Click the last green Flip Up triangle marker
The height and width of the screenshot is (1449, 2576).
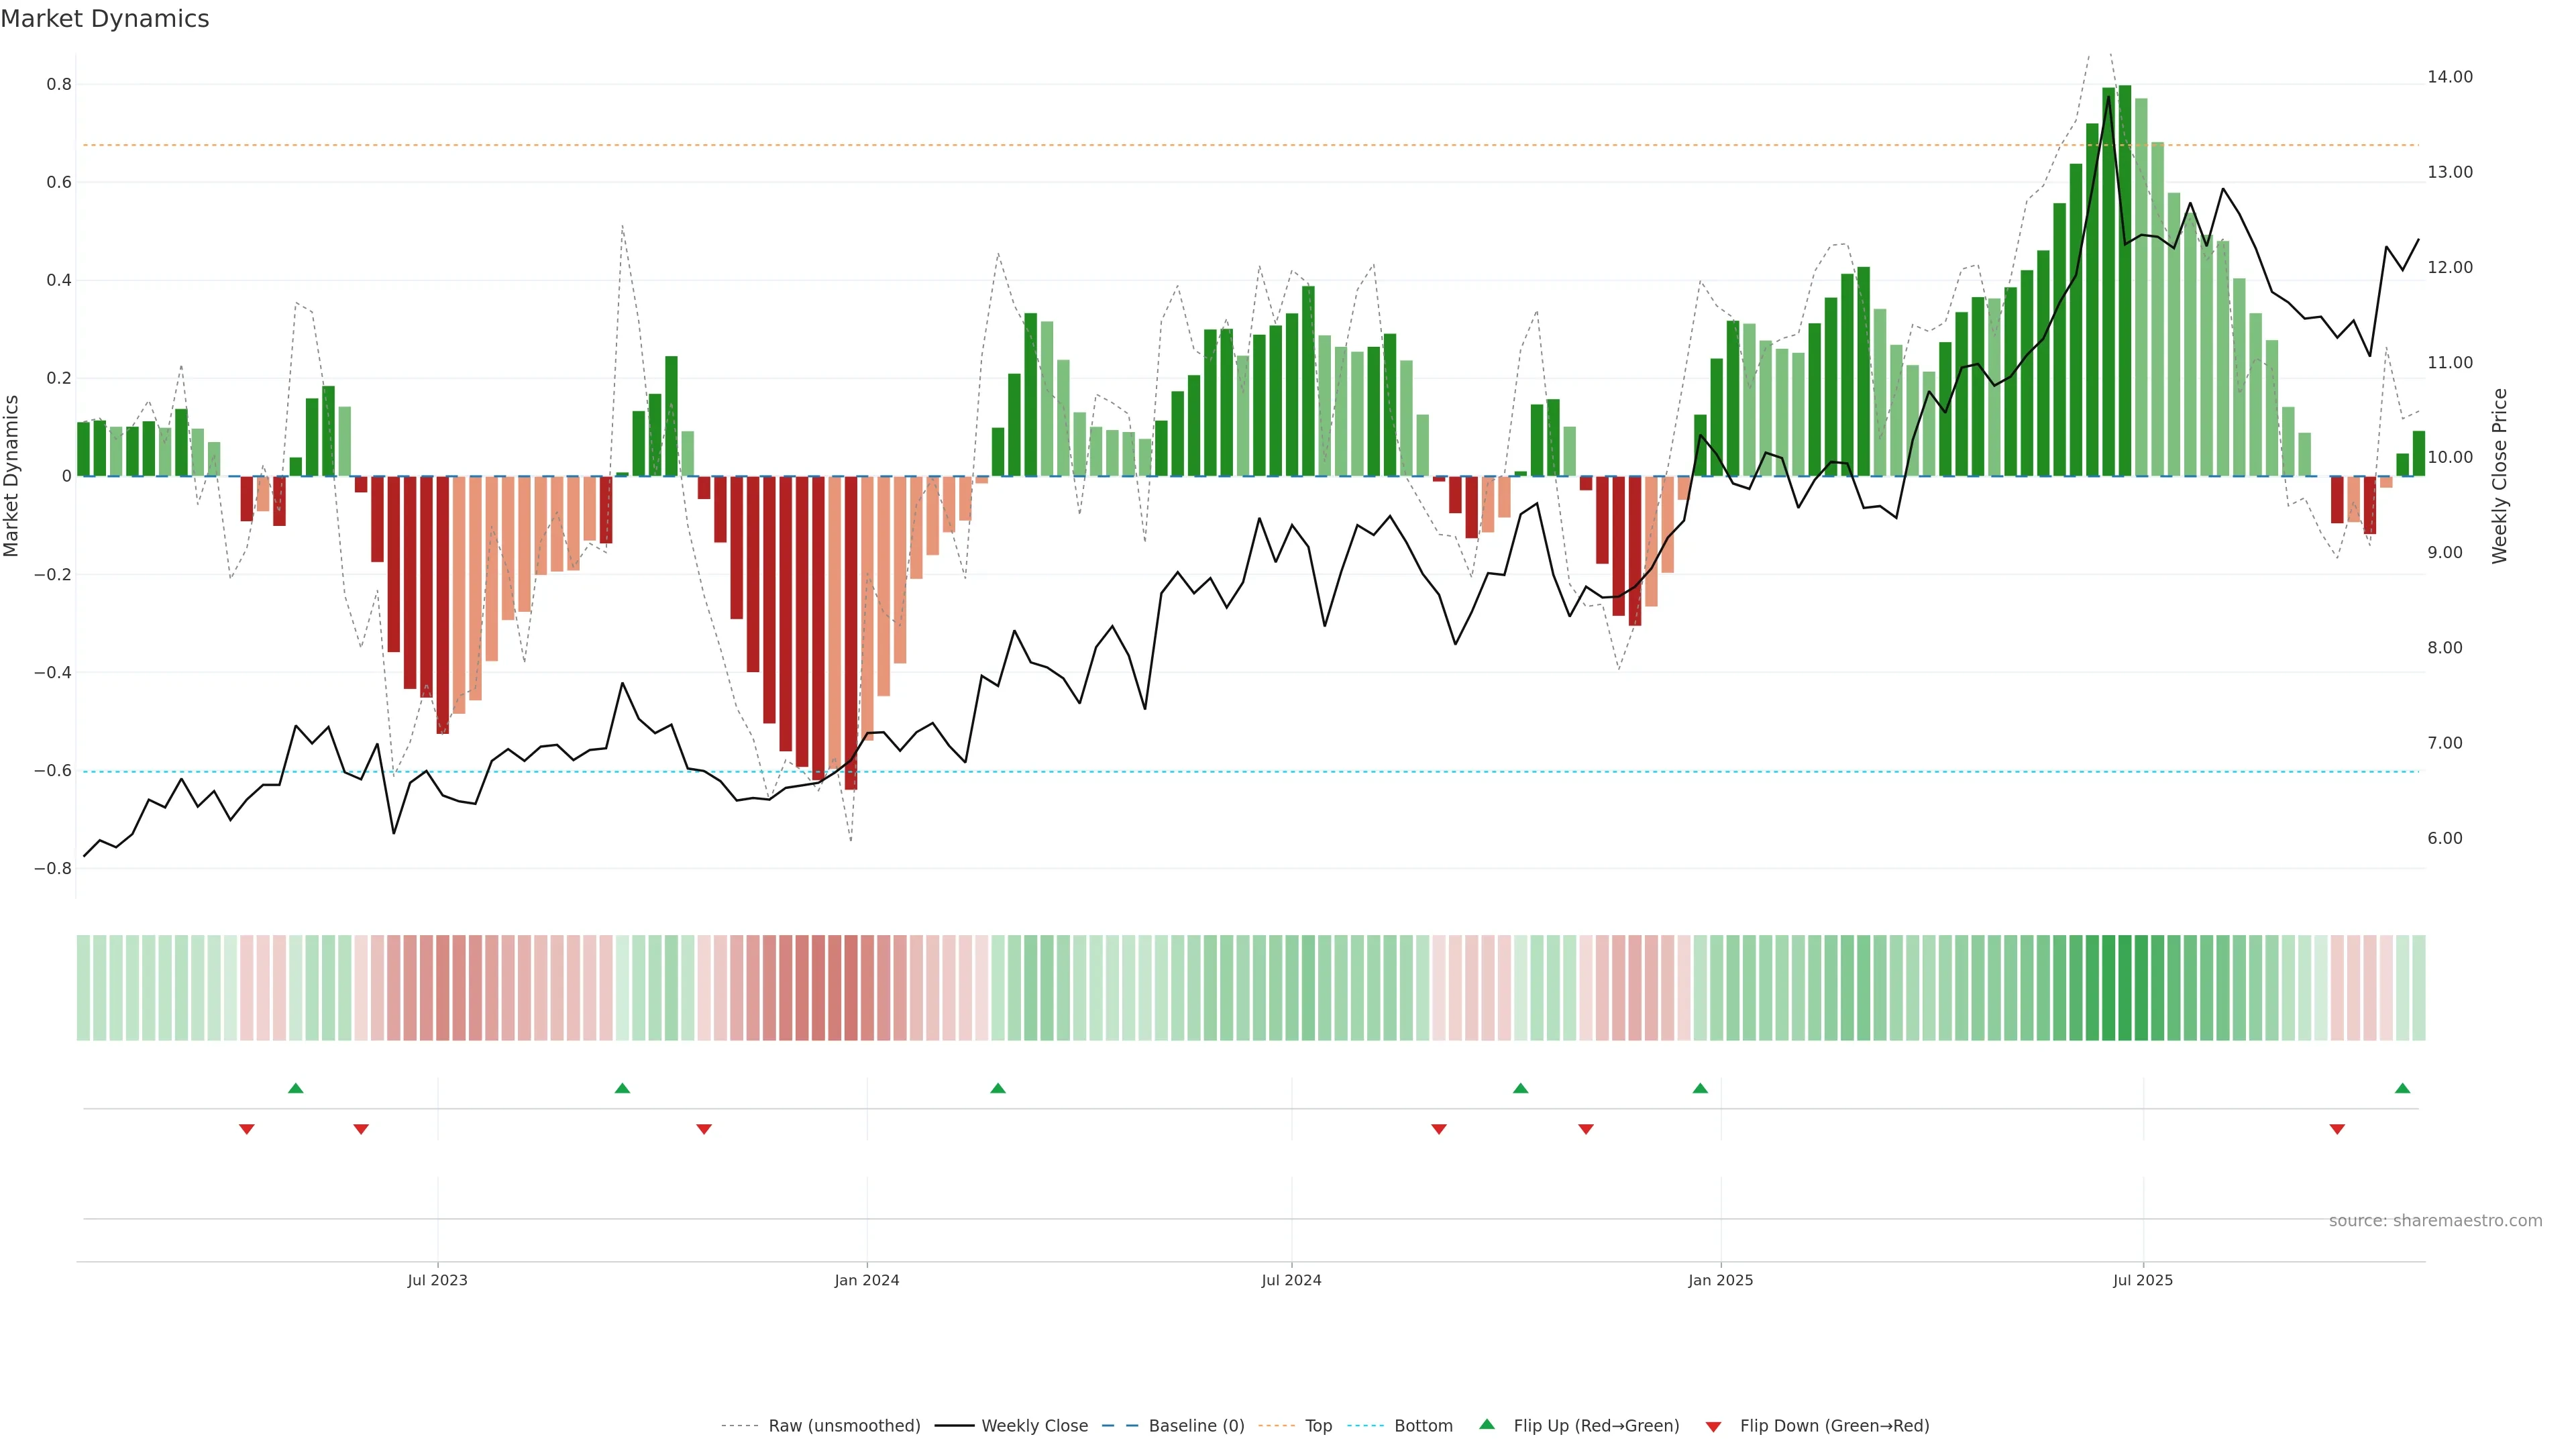(2402, 1088)
